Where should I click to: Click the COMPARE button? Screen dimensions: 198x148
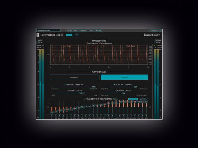point(83,30)
